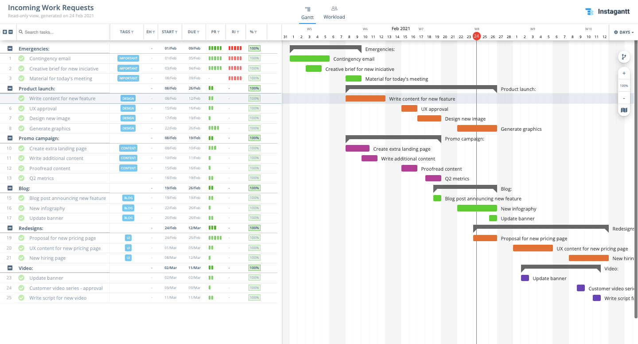Open the Gantt minimap icon
638x344 pixels.
coord(624,109)
